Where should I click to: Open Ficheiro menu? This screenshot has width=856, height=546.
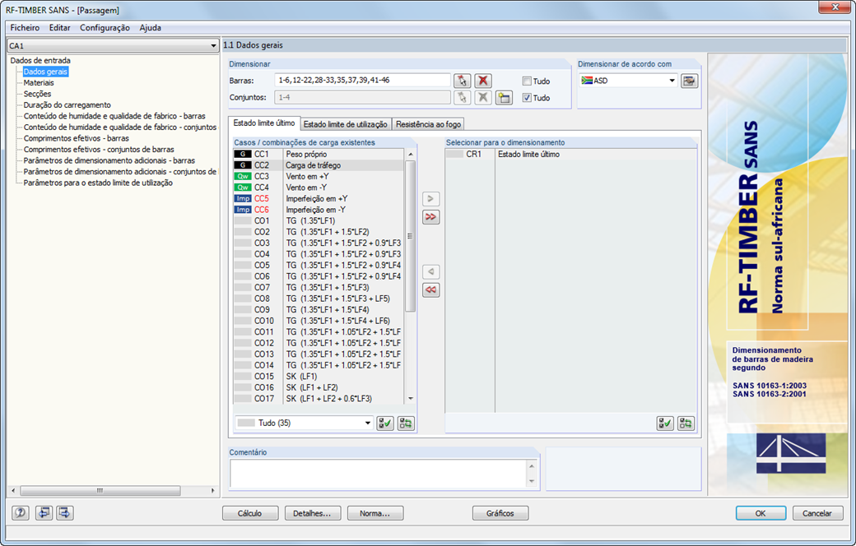25,28
